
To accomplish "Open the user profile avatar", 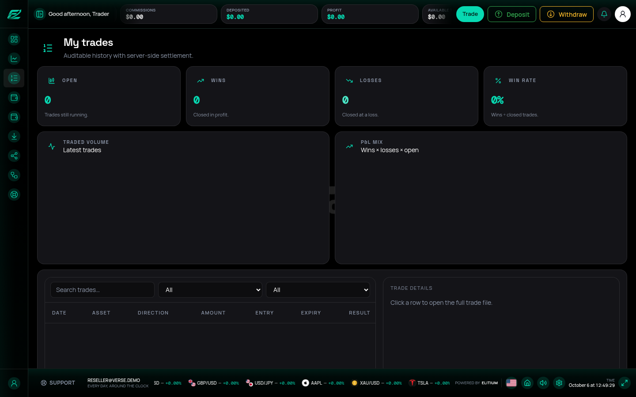I will (x=623, y=14).
